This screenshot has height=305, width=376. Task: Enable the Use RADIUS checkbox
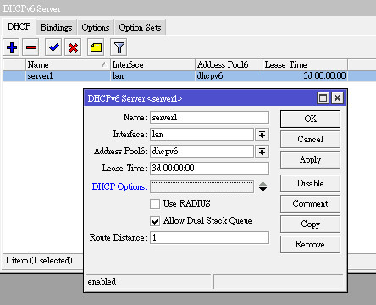pyautogui.click(x=155, y=204)
